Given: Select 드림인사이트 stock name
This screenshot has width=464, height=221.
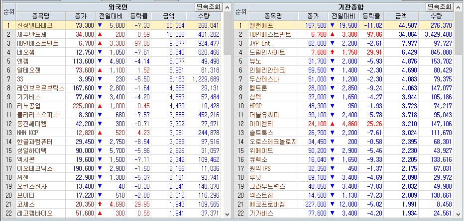Looking at the screenshot, I should (x=267, y=53).
